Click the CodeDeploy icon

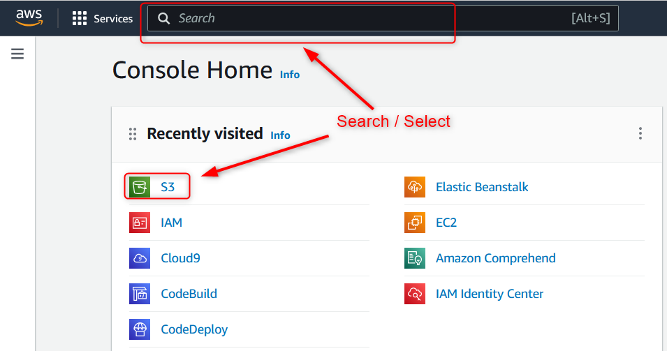140,329
